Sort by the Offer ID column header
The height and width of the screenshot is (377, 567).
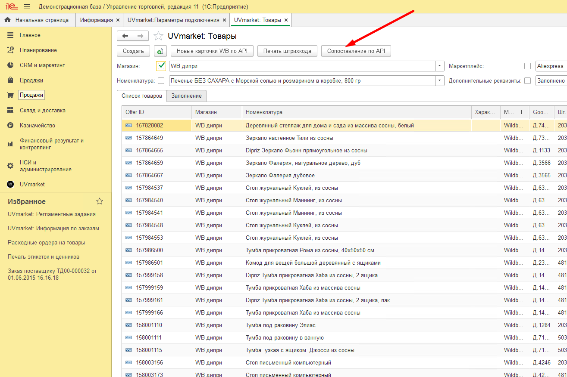click(157, 112)
